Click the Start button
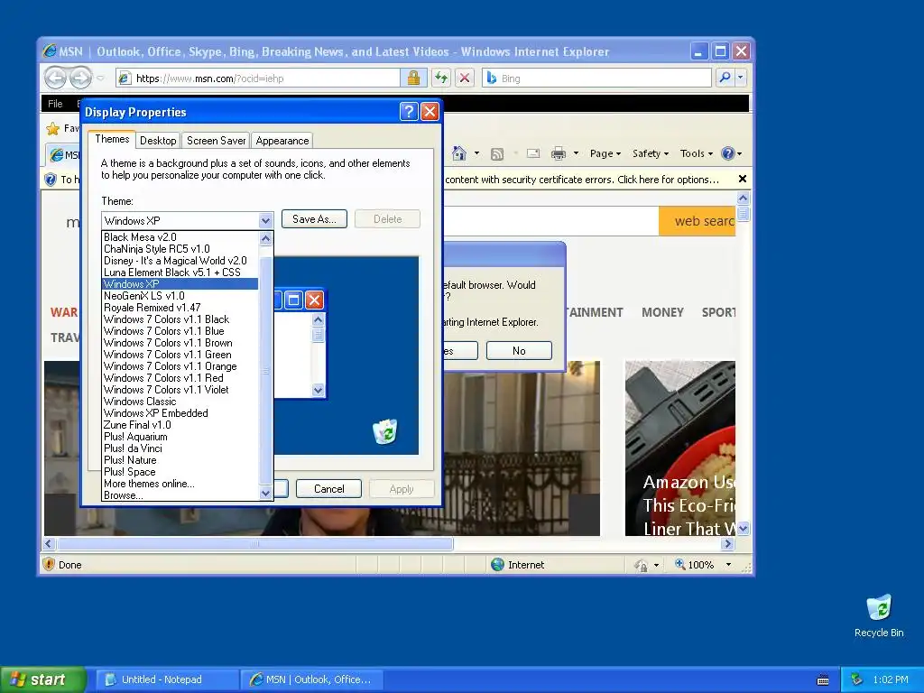Image resolution: width=924 pixels, height=693 pixels. tap(43, 679)
